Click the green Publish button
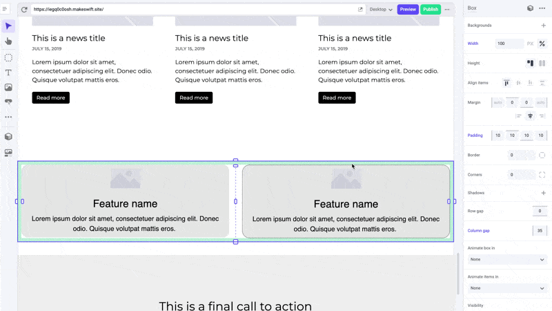The height and width of the screenshot is (311, 552). click(x=430, y=10)
